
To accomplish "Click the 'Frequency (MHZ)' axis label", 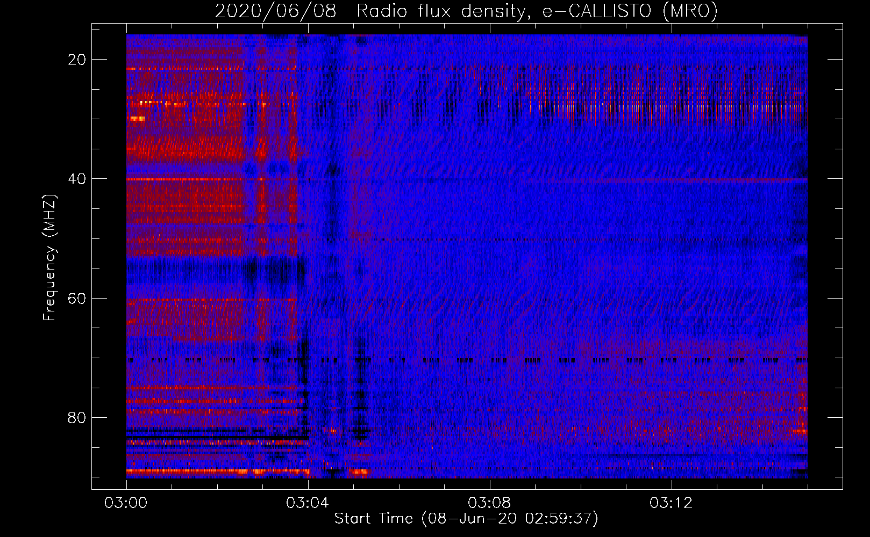I will (x=49, y=258).
